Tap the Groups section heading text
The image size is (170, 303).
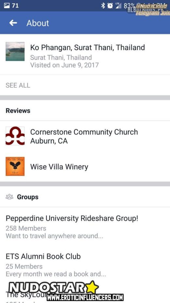point(28,197)
